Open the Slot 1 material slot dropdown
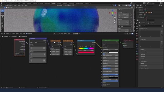This screenshot has width=164, height=92. point(57,33)
